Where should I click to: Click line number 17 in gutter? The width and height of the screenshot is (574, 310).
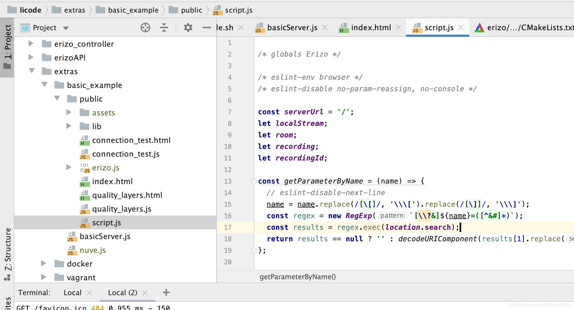(228, 227)
